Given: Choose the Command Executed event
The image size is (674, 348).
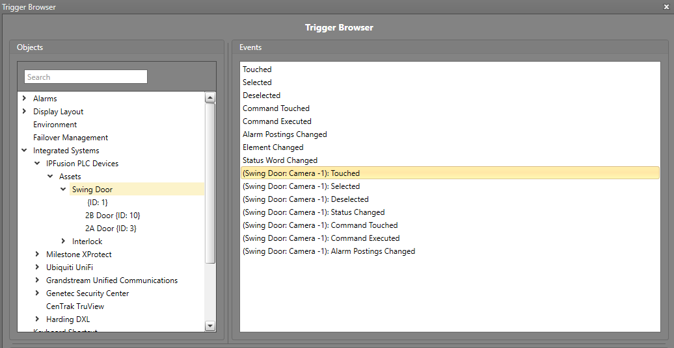Looking at the screenshot, I should click(277, 121).
